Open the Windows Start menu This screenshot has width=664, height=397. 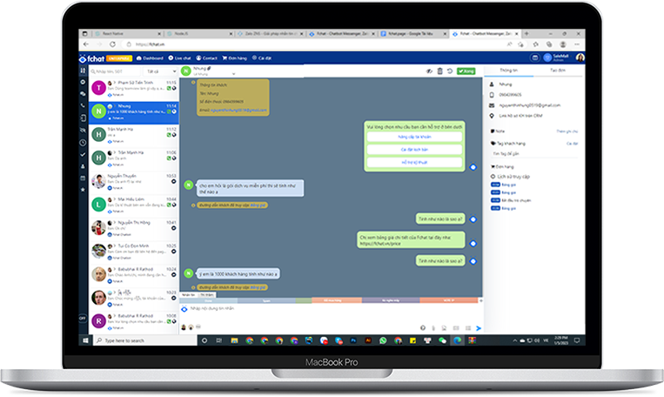pyautogui.click(x=84, y=340)
